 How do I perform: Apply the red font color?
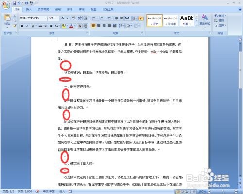point(71,26)
